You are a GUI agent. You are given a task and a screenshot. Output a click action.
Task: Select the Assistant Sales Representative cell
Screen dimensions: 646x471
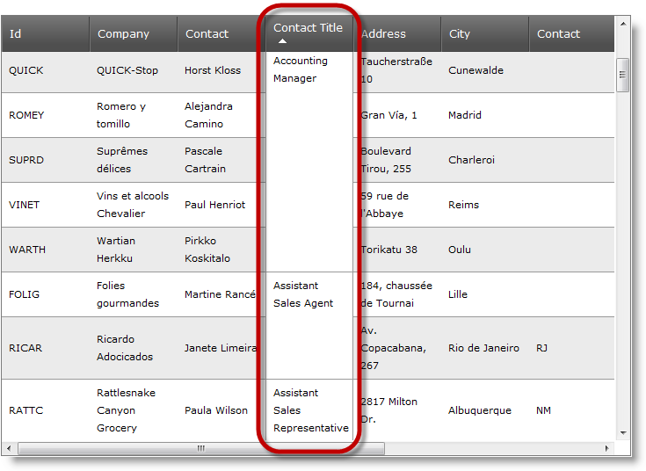point(309,410)
